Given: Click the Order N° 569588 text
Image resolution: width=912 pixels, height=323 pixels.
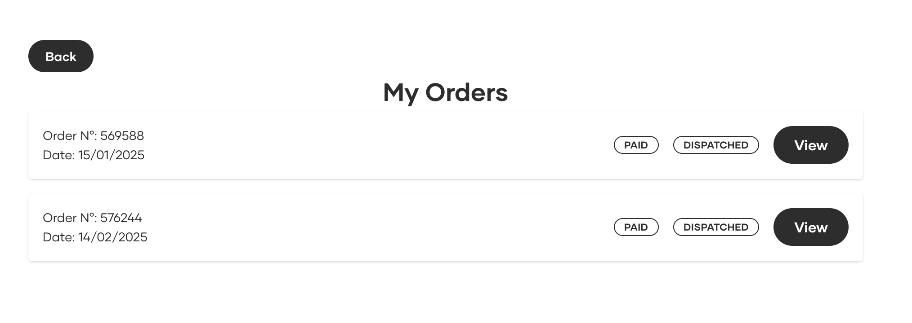Looking at the screenshot, I should pos(93,135).
